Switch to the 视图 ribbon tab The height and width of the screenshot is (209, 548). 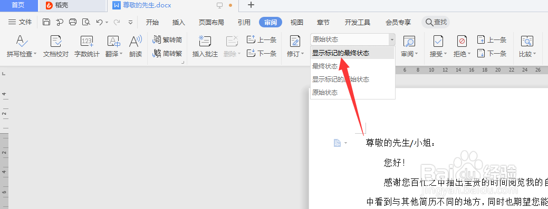tap(297, 22)
